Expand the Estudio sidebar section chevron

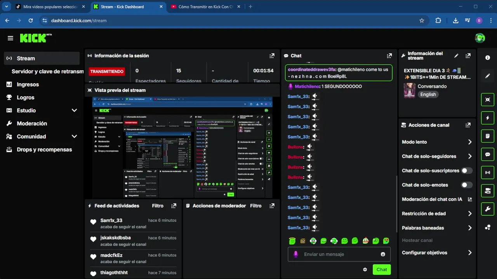coord(74,110)
